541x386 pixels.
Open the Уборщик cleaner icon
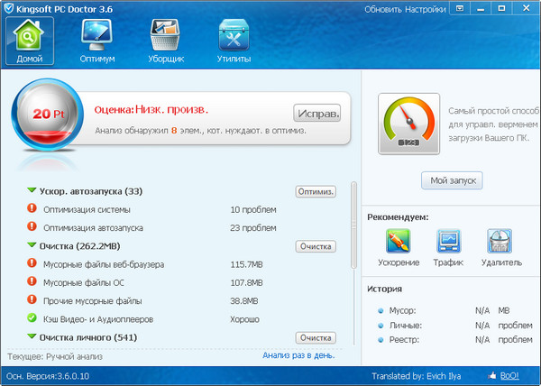tap(166, 38)
